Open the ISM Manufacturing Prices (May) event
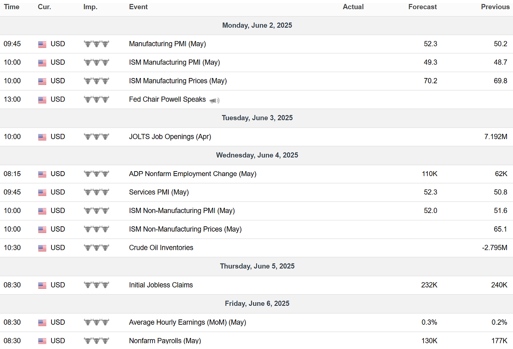 coord(178,81)
